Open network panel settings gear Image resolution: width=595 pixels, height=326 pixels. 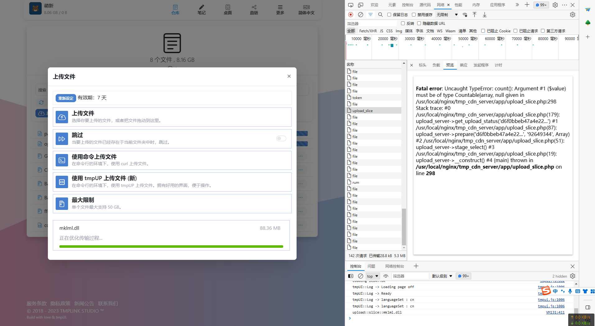click(573, 15)
